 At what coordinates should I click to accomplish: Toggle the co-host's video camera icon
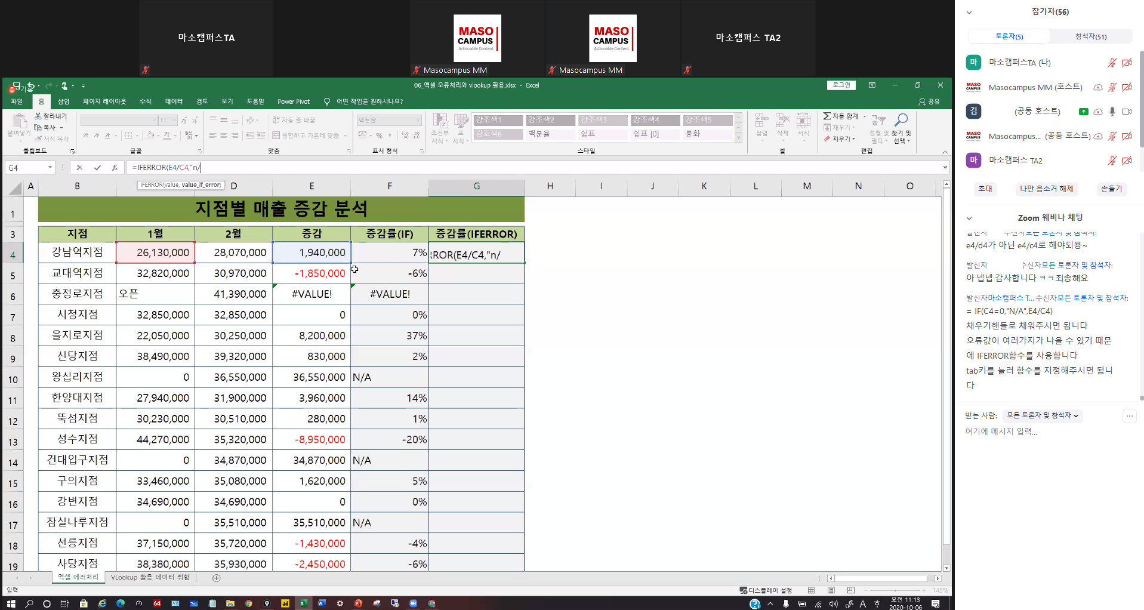pos(1127,112)
